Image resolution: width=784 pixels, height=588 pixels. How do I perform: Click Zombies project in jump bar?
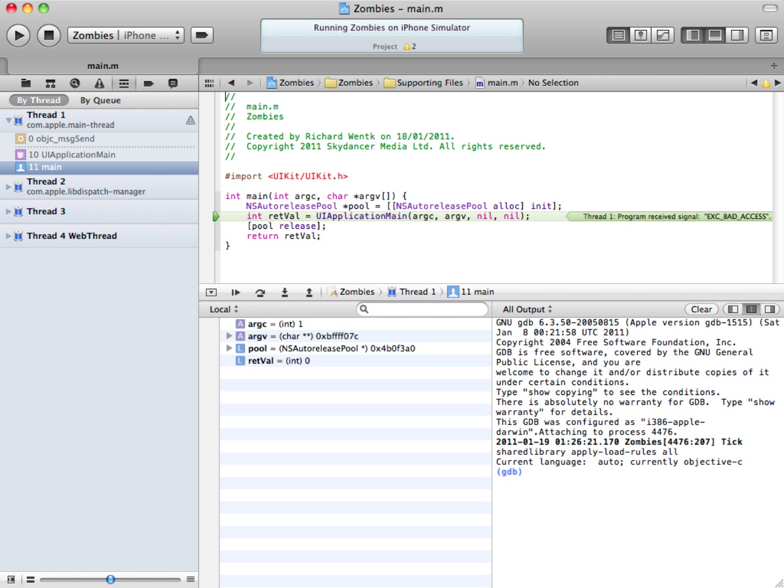290,83
